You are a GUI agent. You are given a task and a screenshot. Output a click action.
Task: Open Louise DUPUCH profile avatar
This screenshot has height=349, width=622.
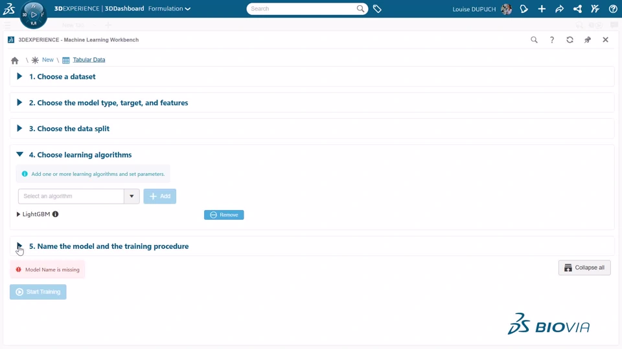pyautogui.click(x=506, y=8)
